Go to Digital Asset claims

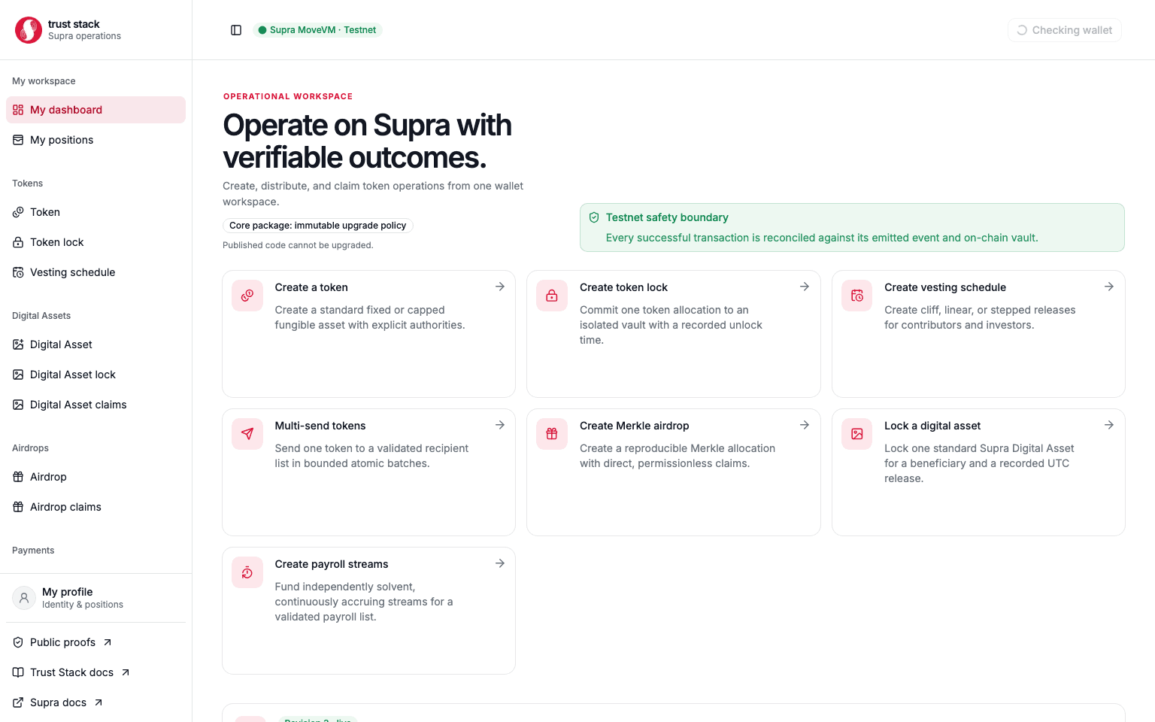tap(96, 405)
